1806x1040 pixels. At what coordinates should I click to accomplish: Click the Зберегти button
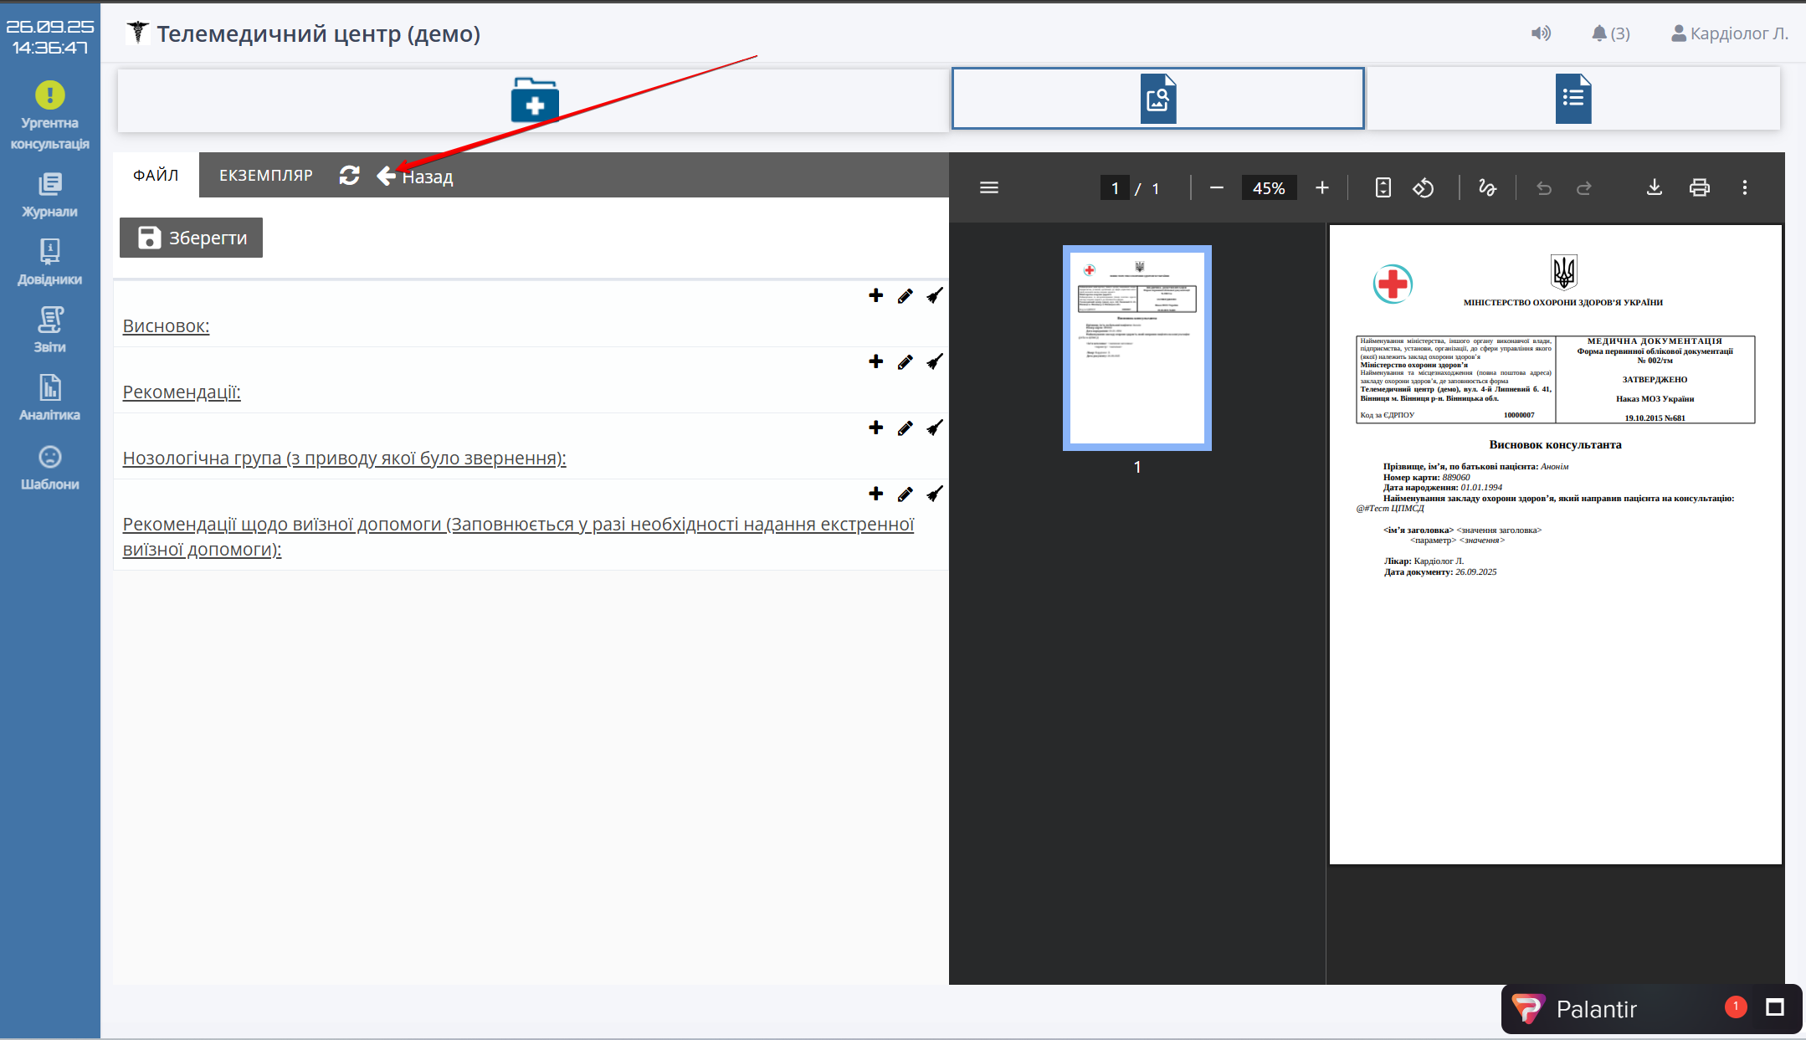click(191, 238)
